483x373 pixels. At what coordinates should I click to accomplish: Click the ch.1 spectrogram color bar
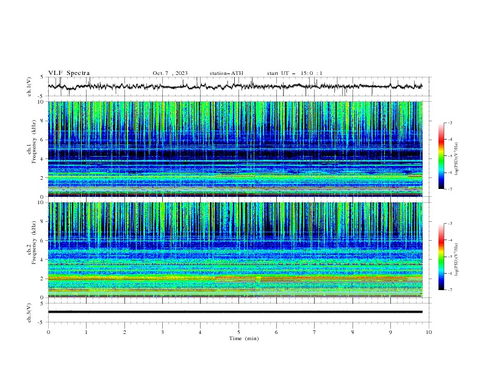coord(442,156)
